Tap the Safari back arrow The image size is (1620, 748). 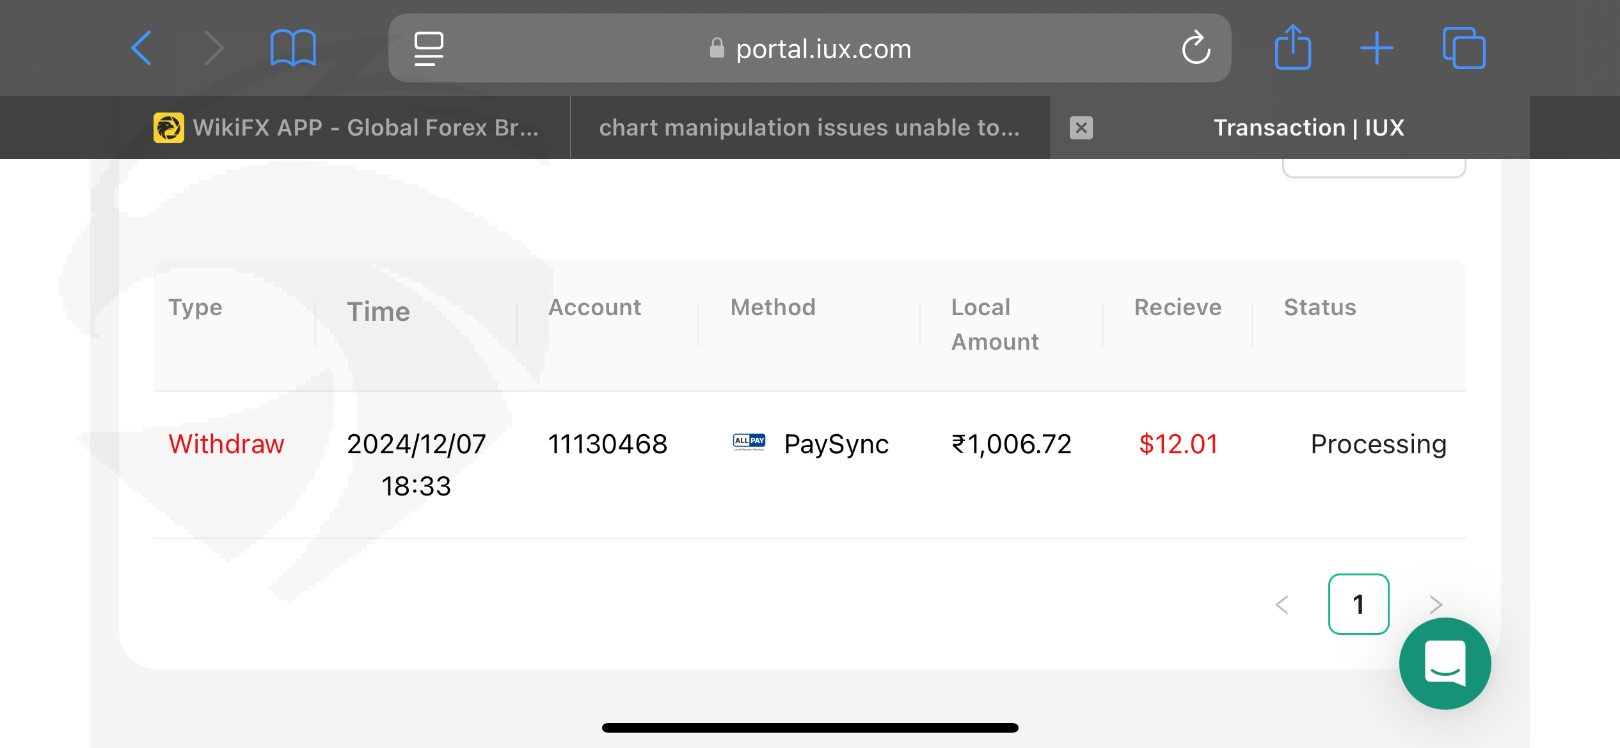[x=141, y=48]
